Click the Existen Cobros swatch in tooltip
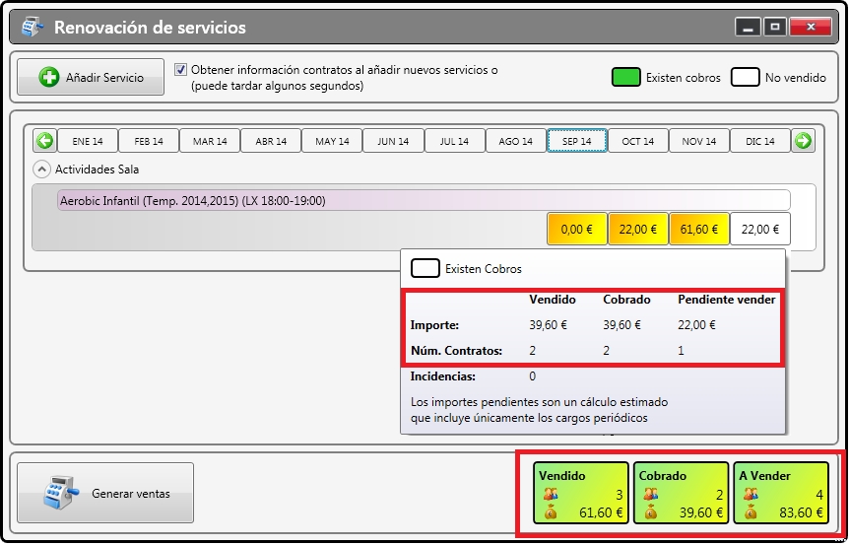The height and width of the screenshot is (545, 850). point(425,268)
